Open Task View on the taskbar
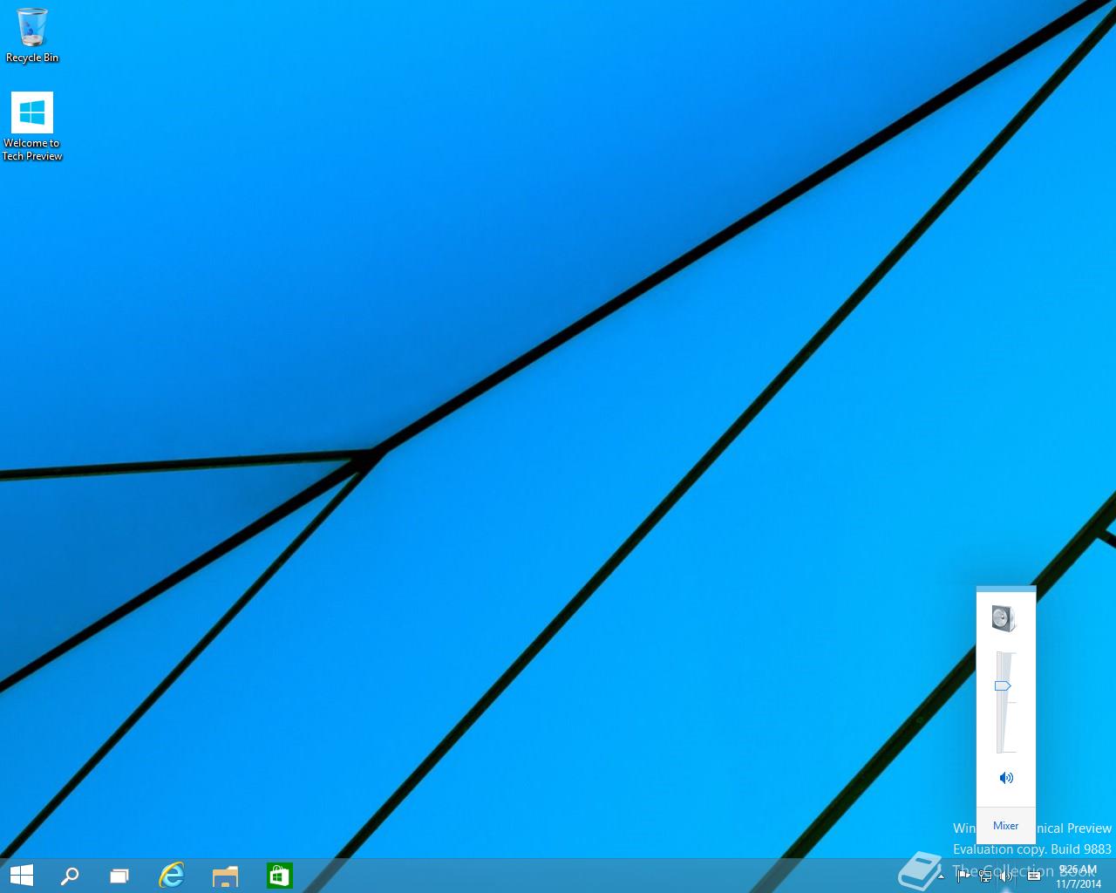The height and width of the screenshot is (893, 1116). [119, 876]
